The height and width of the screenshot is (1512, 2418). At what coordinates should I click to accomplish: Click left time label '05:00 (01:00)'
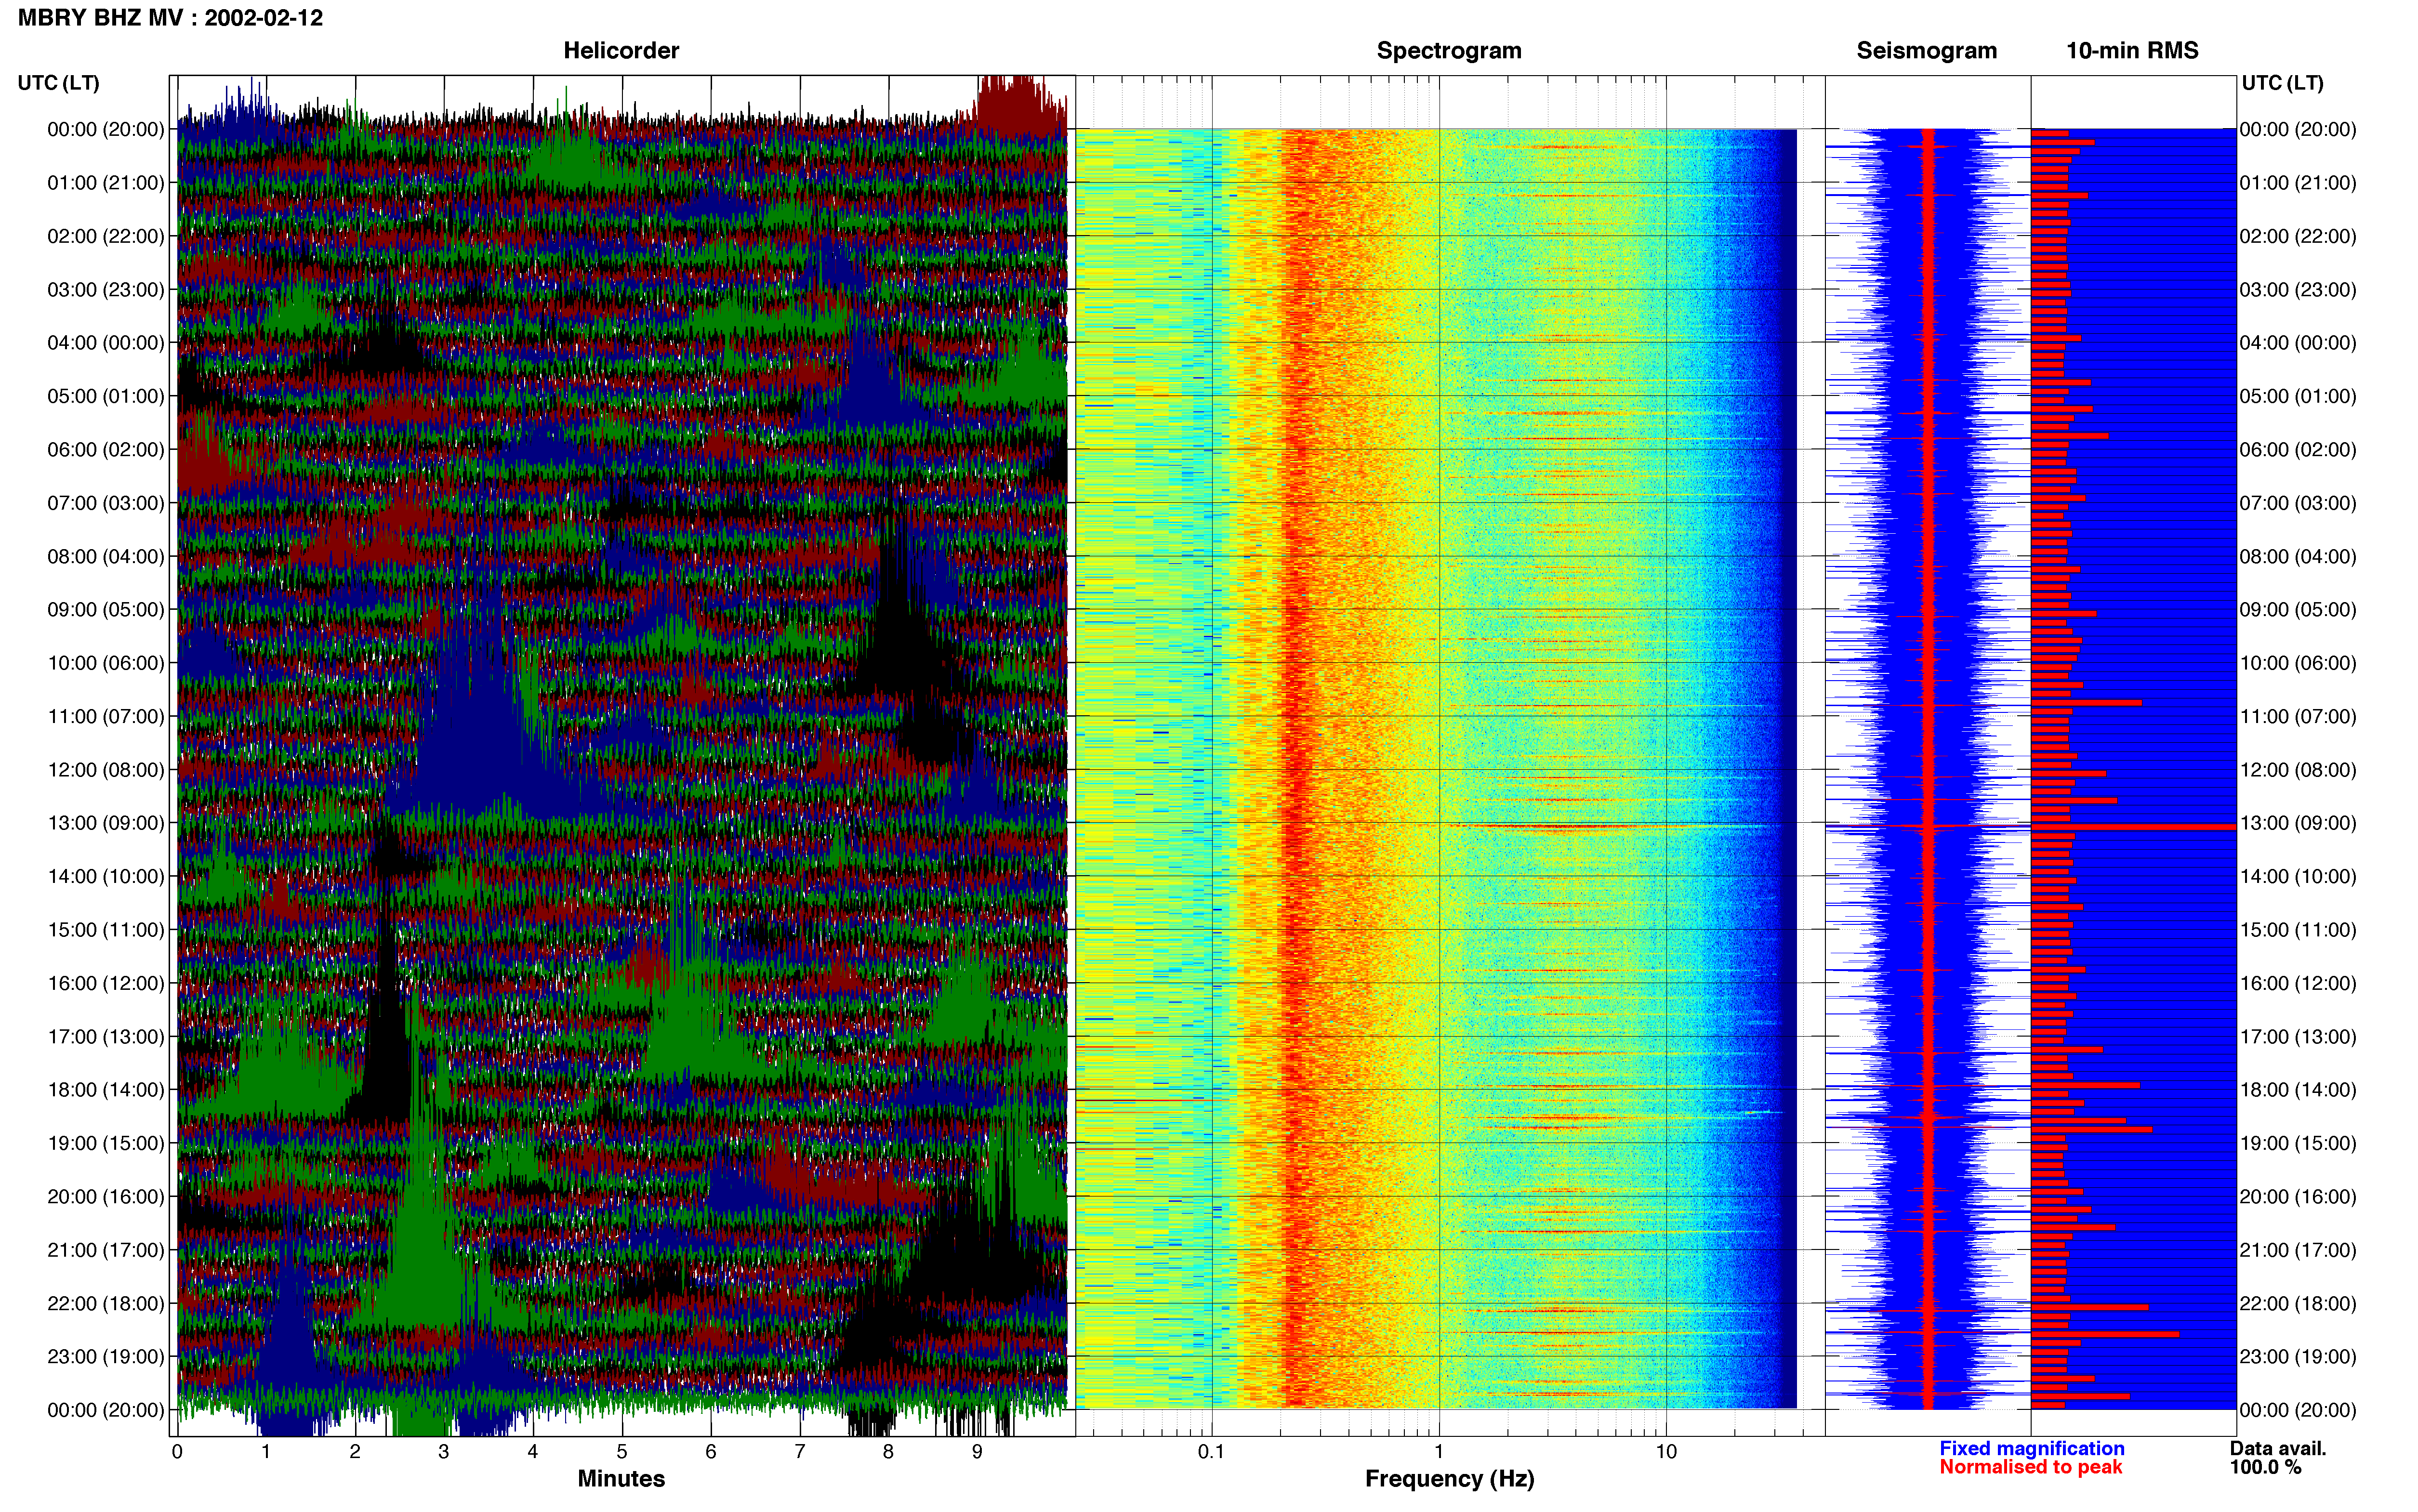(x=106, y=396)
